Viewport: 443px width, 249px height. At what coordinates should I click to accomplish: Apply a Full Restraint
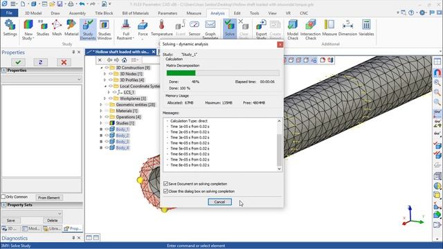coord(126,29)
